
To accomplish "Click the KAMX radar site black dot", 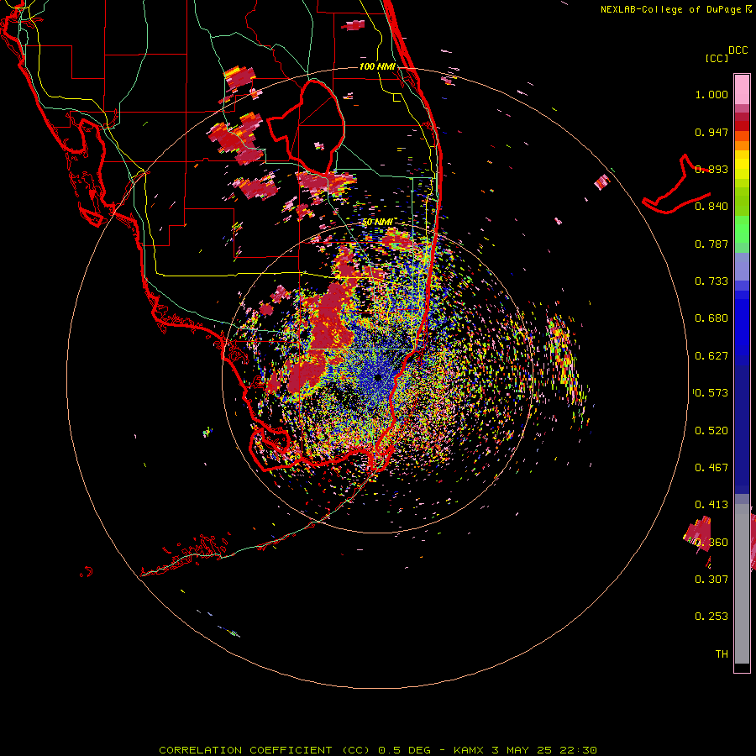I will 377,377.
